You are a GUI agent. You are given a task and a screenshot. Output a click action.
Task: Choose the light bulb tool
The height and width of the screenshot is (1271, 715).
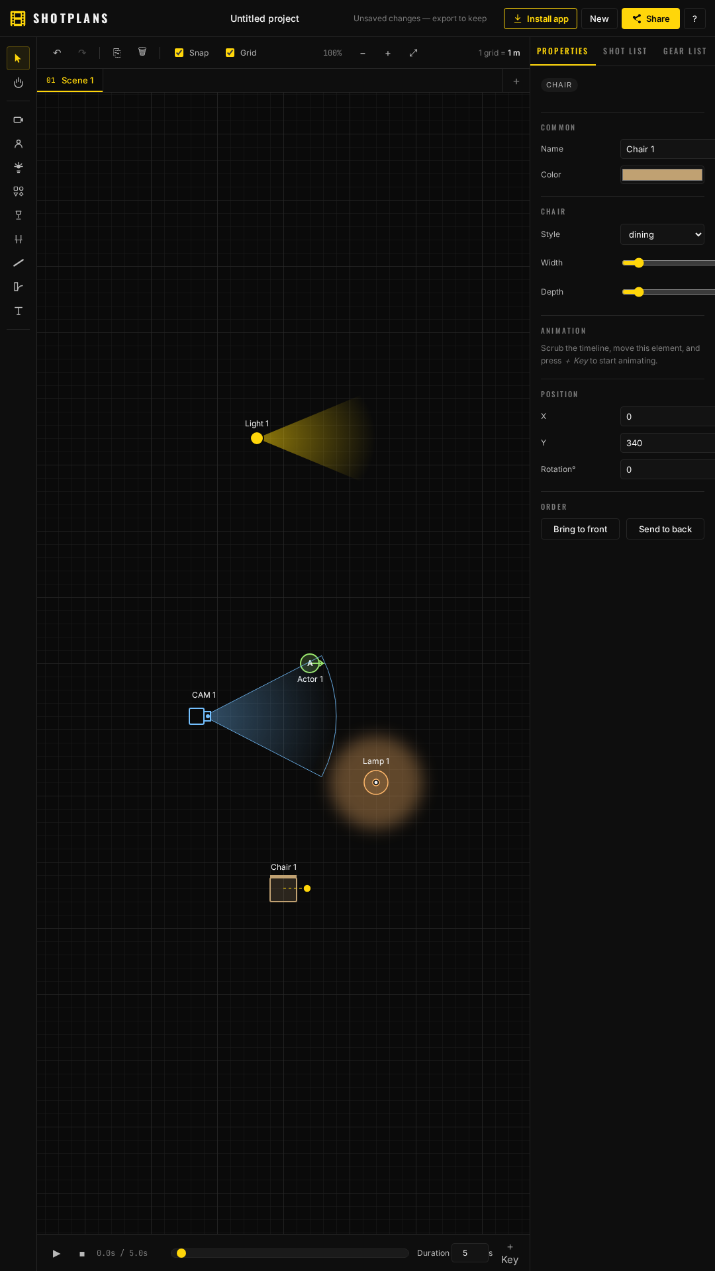point(18,167)
